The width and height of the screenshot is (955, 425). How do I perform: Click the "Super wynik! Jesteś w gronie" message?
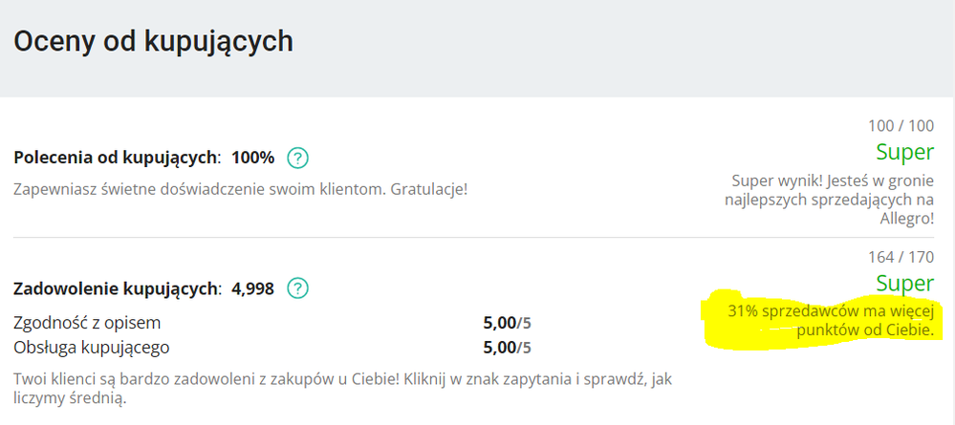point(832,181)
